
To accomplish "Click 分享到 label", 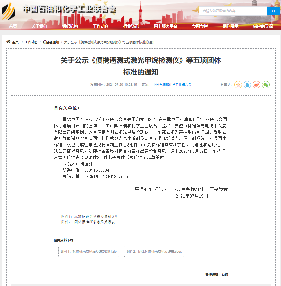I will [x=226, y=85].
